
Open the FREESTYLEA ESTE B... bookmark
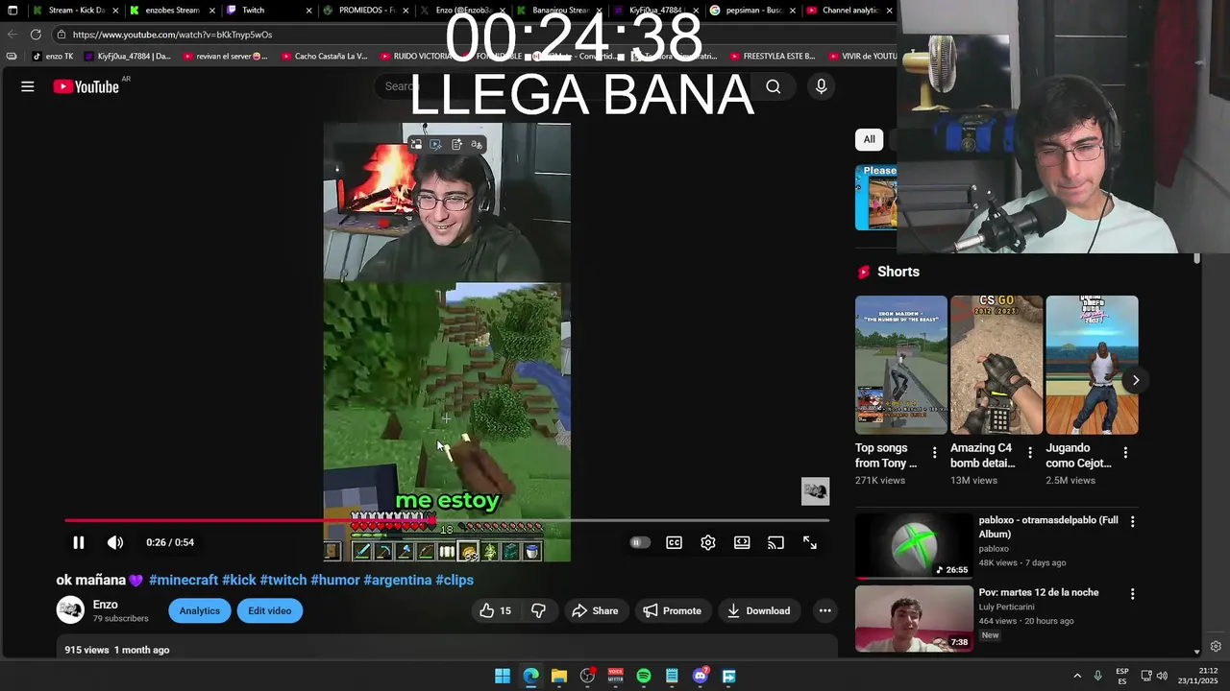click(773, 56)
